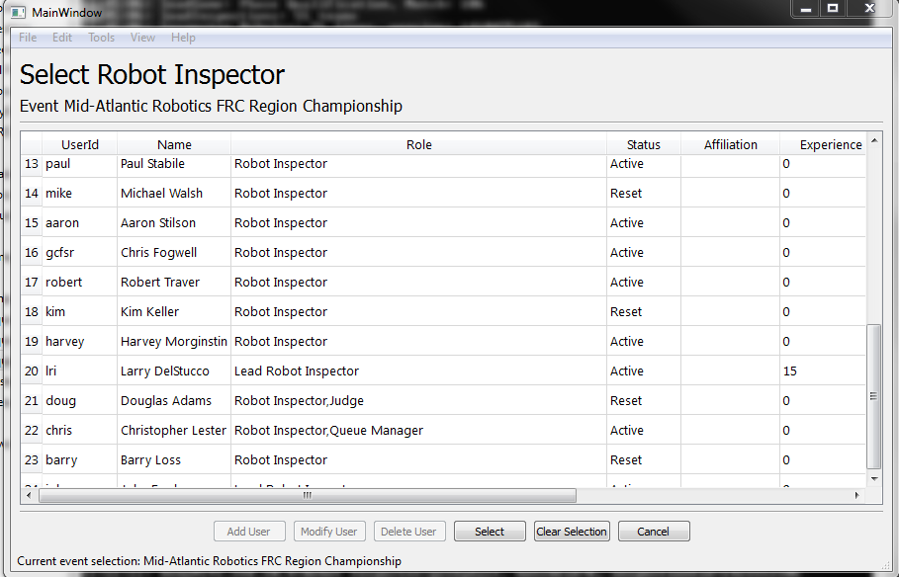Maximize the MainWindow window
This screenshot has height=577, width=899.
833,8
